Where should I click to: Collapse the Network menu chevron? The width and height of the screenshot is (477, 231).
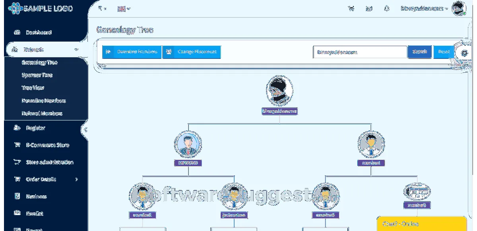click(x=76, y=50)
